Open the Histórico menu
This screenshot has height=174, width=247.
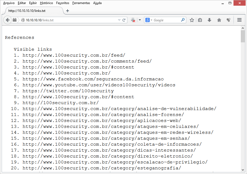(46, 3)
